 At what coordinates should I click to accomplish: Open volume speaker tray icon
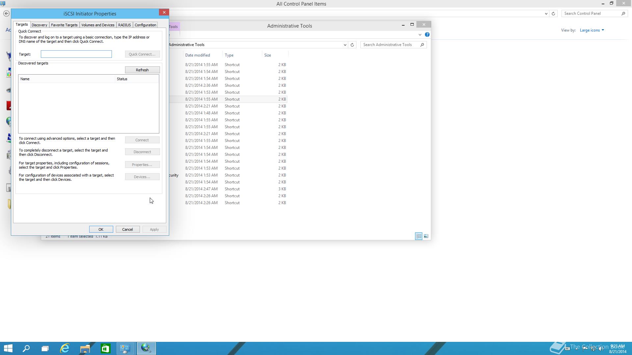601,349
